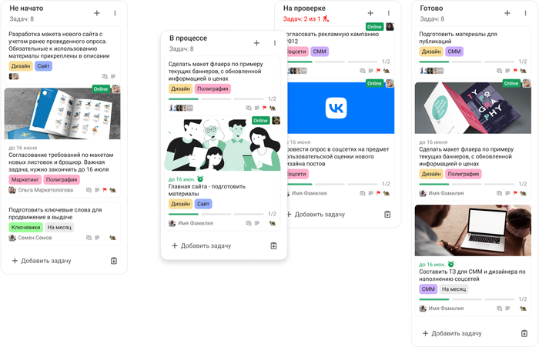Select Полиграфия tag on flyer task in В процессе

pyautogui.click(x=213, y=88)
